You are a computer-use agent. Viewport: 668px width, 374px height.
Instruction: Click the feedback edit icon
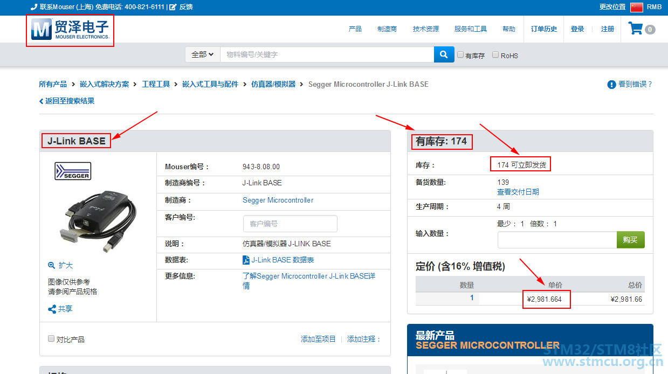tap(173, 7)
